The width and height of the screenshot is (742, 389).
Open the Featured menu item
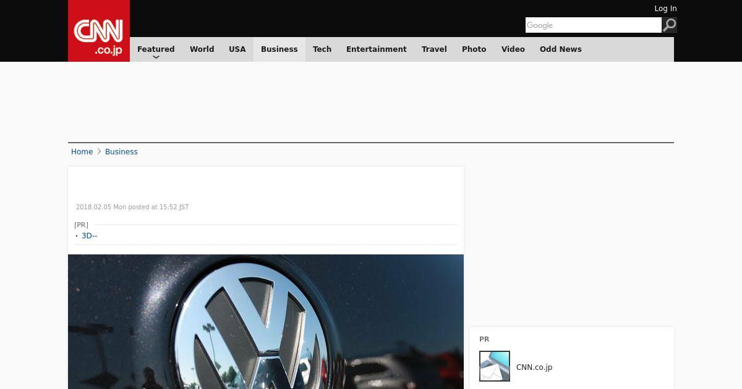coord(156,49)
